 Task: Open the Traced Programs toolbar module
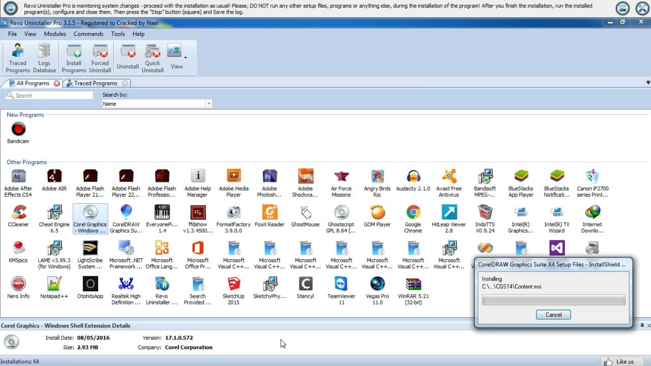coord(18,58)
